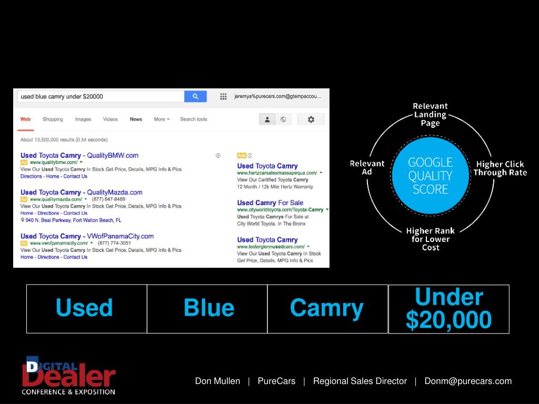The height and width of the screenshot is (404, 539).
Task: Open Lester Glenn Used Toyota Camry ad title
Action: pyautogui.click(x=267, y=240)
